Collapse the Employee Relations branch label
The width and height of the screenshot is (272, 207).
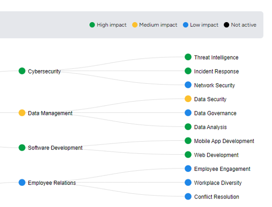coord(52,183)
